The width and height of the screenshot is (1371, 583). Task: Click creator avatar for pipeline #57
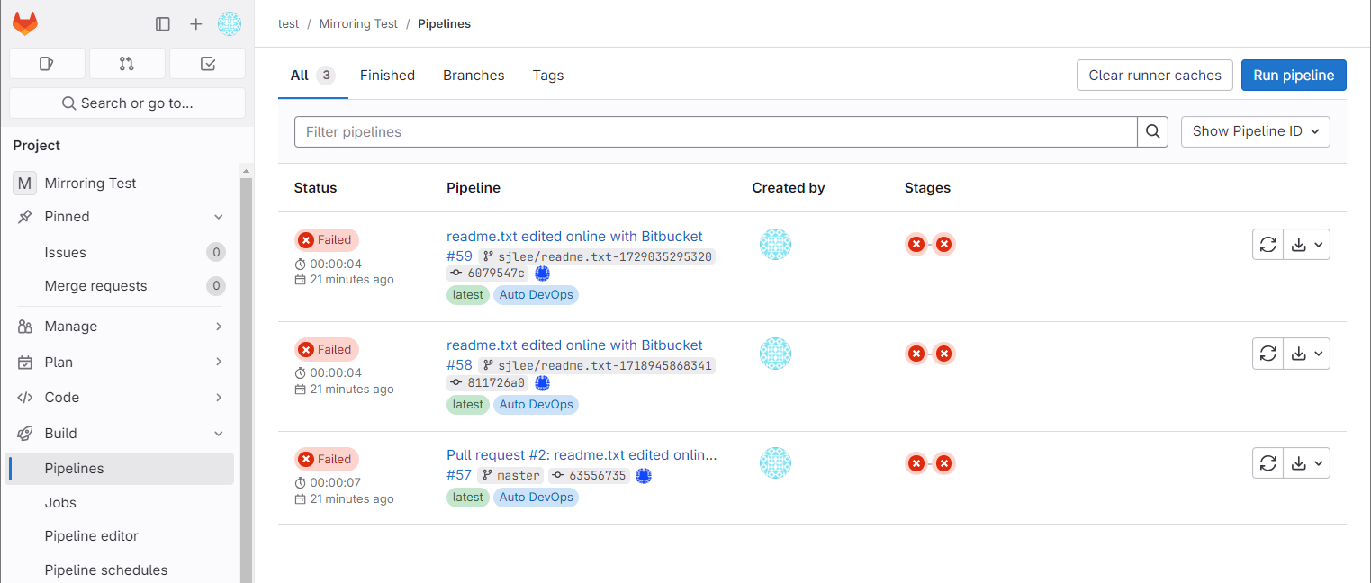pyautogui.click(x=775, y=463)
